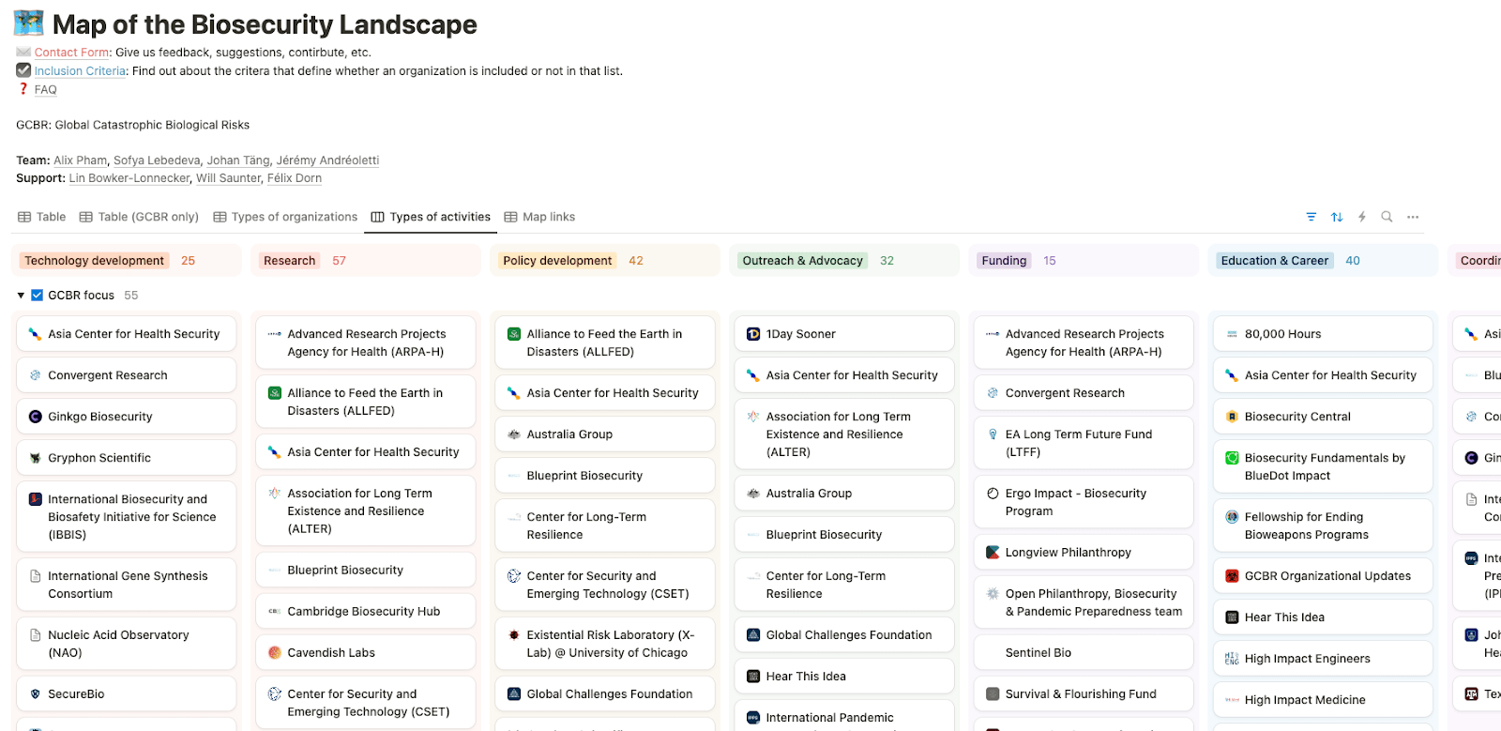Open the three-dot more options menu

[1413, 217]
